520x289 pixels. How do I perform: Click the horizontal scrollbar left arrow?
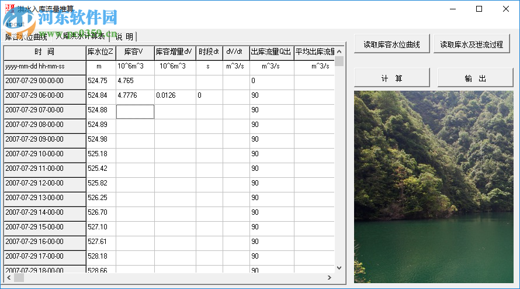point(9,278)
